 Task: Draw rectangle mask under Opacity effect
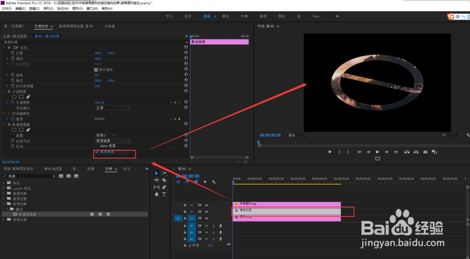[21, 97]
